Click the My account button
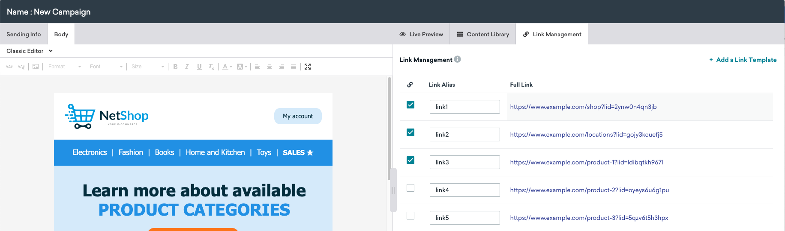Viewport: 785px width, 231px height. [298, 116]
